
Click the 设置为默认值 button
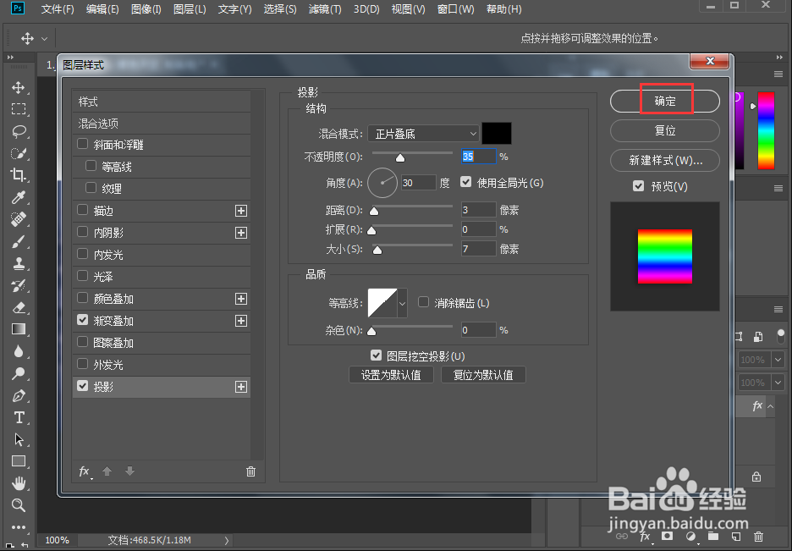(x=391, y=375)
